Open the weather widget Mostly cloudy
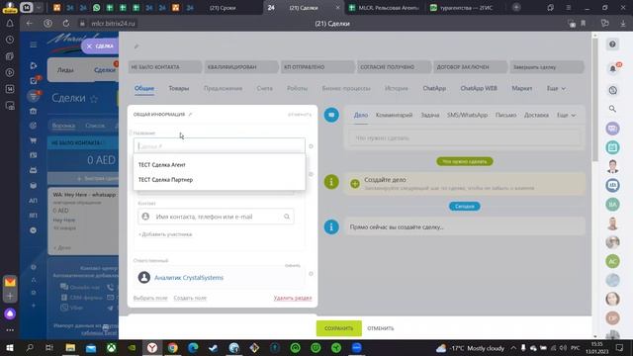The image size is (633, 356). coord(471,348)
